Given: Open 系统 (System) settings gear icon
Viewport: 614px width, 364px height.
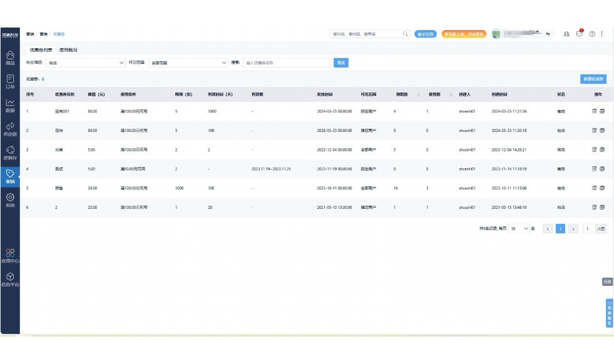Looking at the screenshot, I should 10,200.
